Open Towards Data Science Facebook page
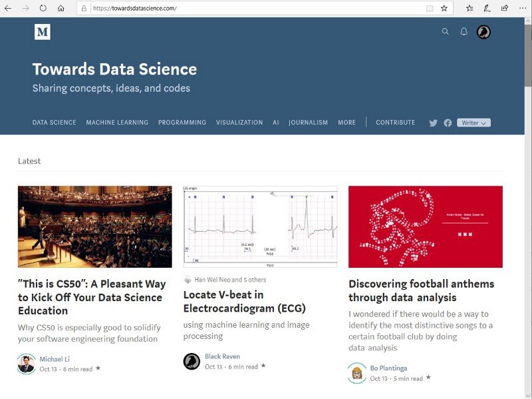 (448, 123)
